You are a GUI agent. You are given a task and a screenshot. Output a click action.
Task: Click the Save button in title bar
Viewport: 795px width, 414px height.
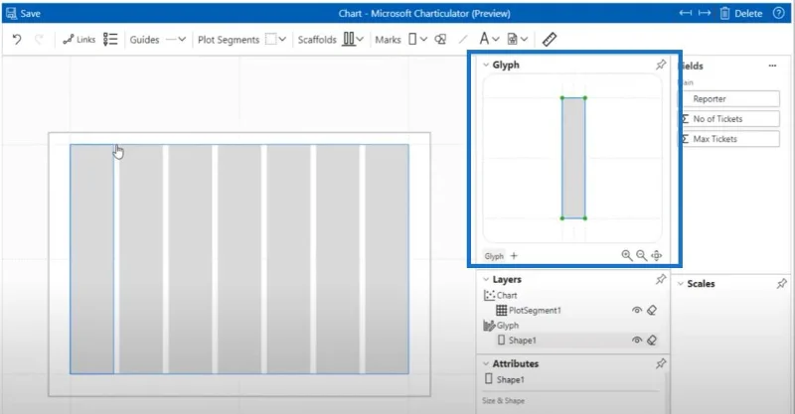pos(23,14)
